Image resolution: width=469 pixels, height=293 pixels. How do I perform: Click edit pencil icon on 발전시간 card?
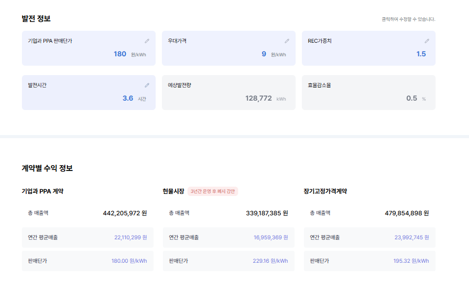(x=147, y=85)
